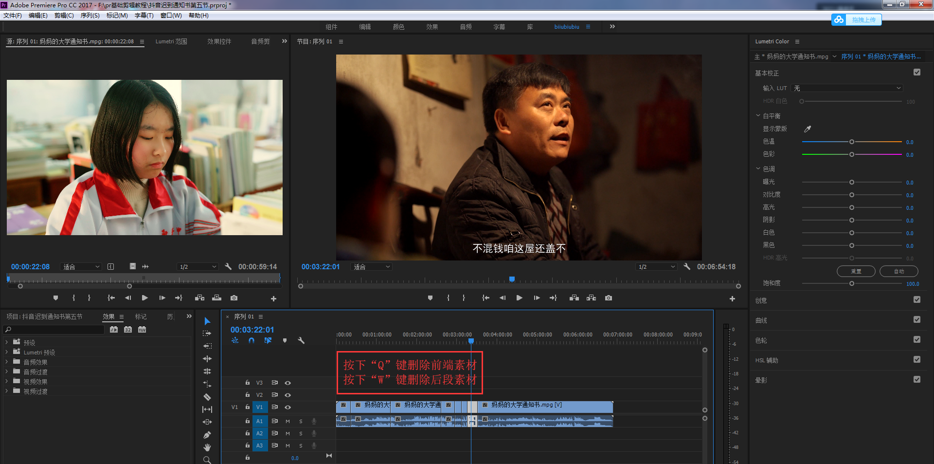The height and width of the screenshot is (464, 934).
Task: Go to In point in Source monitor
Action: tap(111, 298)
